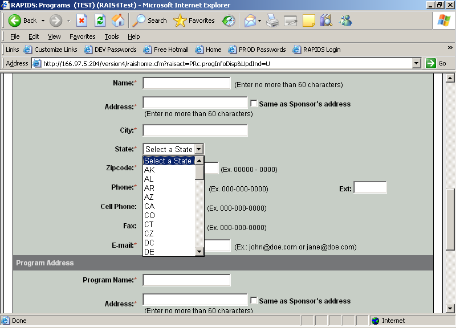
Task: Check Same as Sponsor's address under Program Name
Action: (x=254, y=301)
